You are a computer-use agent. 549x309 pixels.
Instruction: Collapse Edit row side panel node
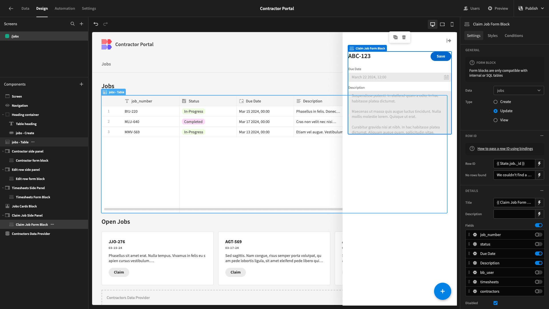pyautogui.click(x=3, y=170)
